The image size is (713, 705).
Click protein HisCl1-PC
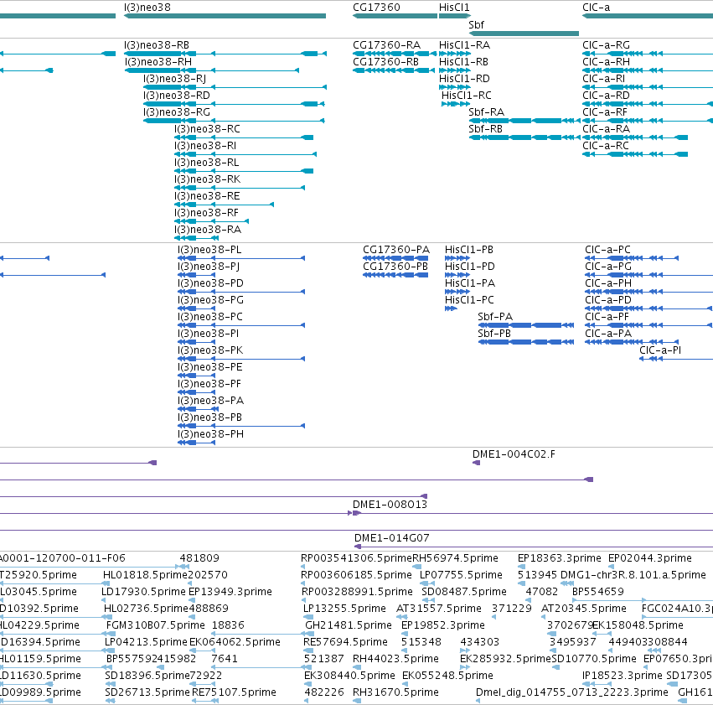(x=451, y=308)
